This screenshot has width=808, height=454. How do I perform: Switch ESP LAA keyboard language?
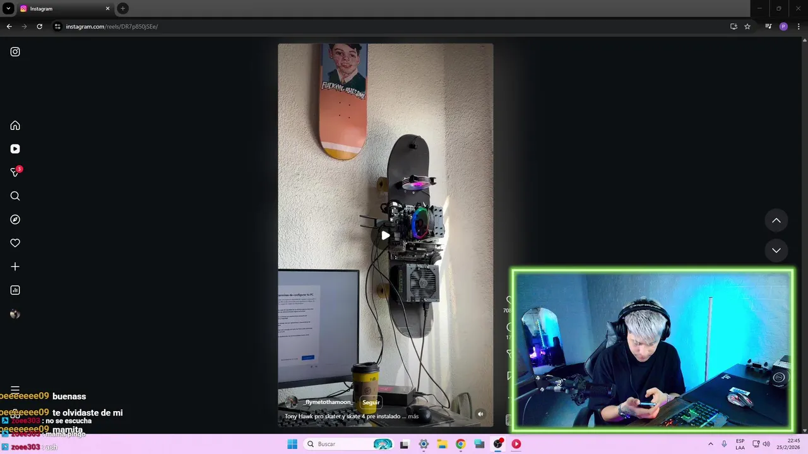click(x=740, y=444)
